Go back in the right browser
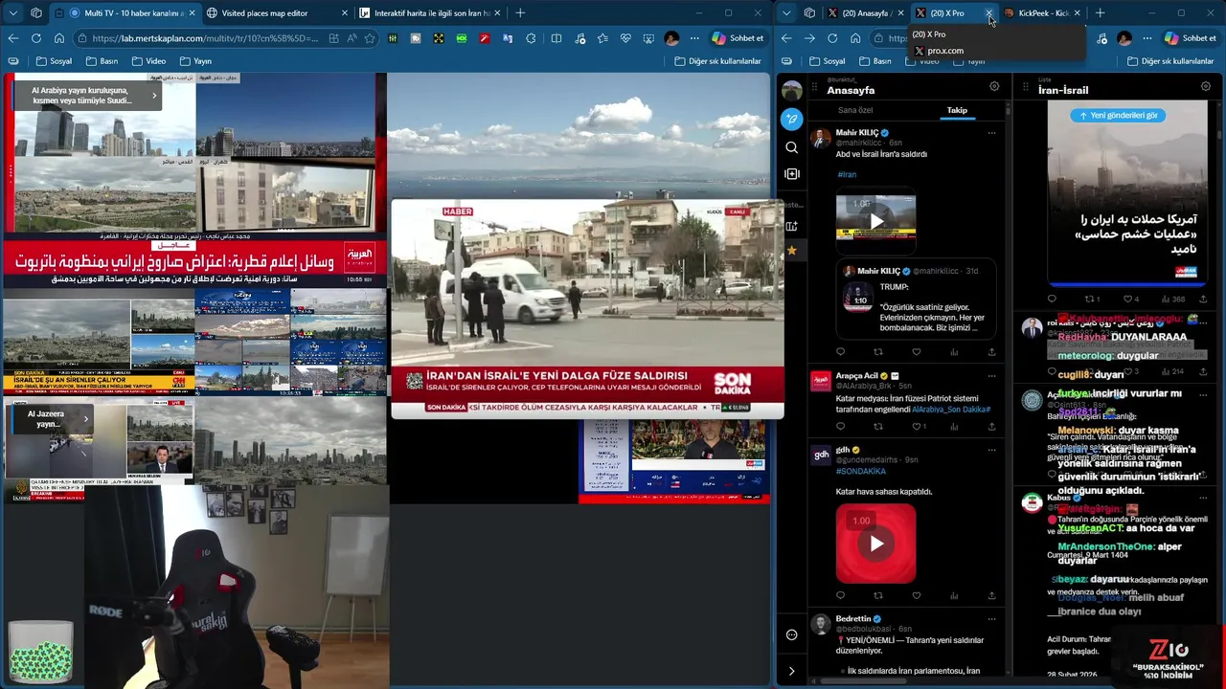 click(x=786, y=38)
